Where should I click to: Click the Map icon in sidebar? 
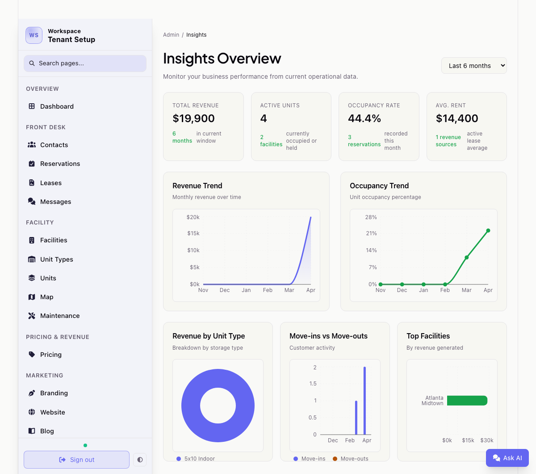(x=32, y=297)
